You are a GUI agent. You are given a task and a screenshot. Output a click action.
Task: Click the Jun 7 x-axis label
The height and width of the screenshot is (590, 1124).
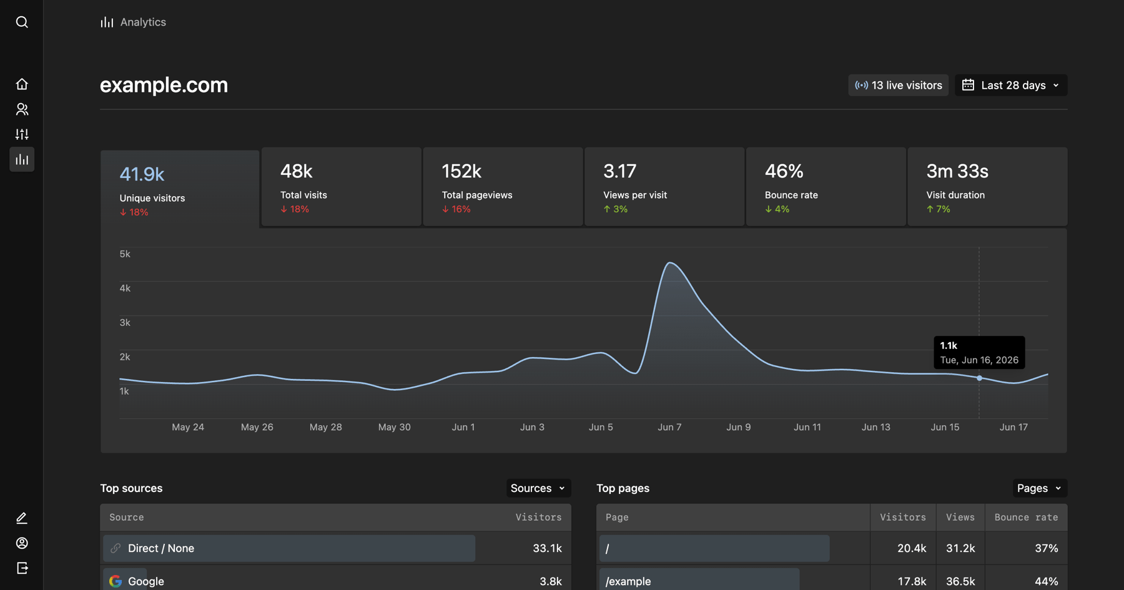pos(669,427)
